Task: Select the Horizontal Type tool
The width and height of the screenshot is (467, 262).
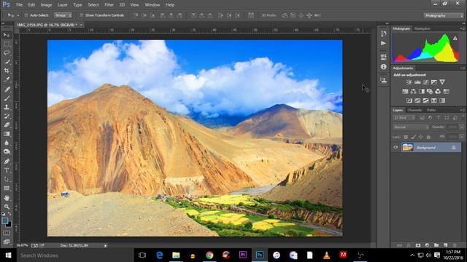Action: tap(7, 170)
